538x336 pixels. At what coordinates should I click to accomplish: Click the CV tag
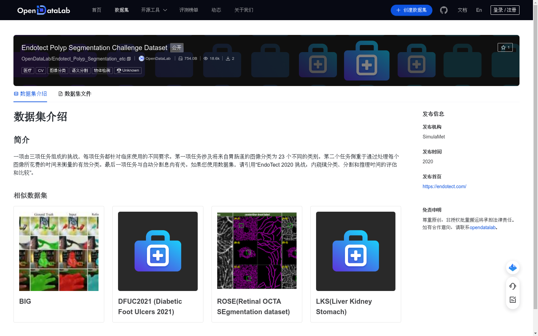(x=41, y=71)
